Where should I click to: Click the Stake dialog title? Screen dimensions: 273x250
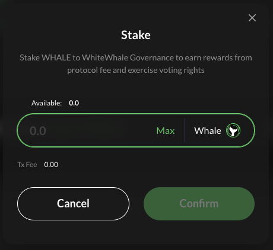136,35
